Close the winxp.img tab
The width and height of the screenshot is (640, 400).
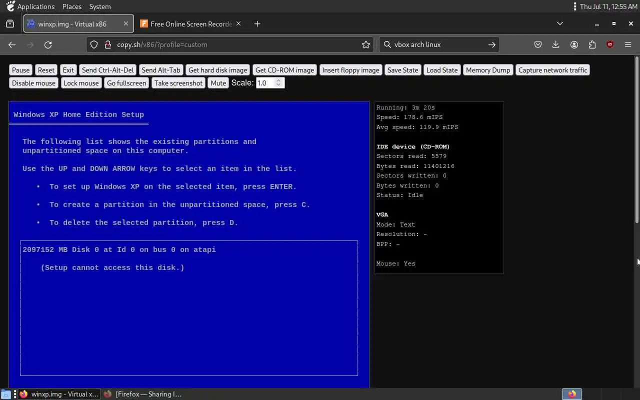point(126,23)
